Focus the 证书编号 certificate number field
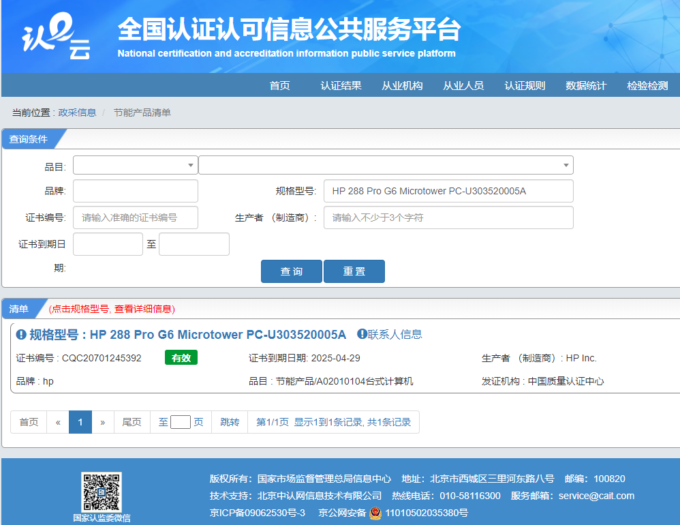 136,217
